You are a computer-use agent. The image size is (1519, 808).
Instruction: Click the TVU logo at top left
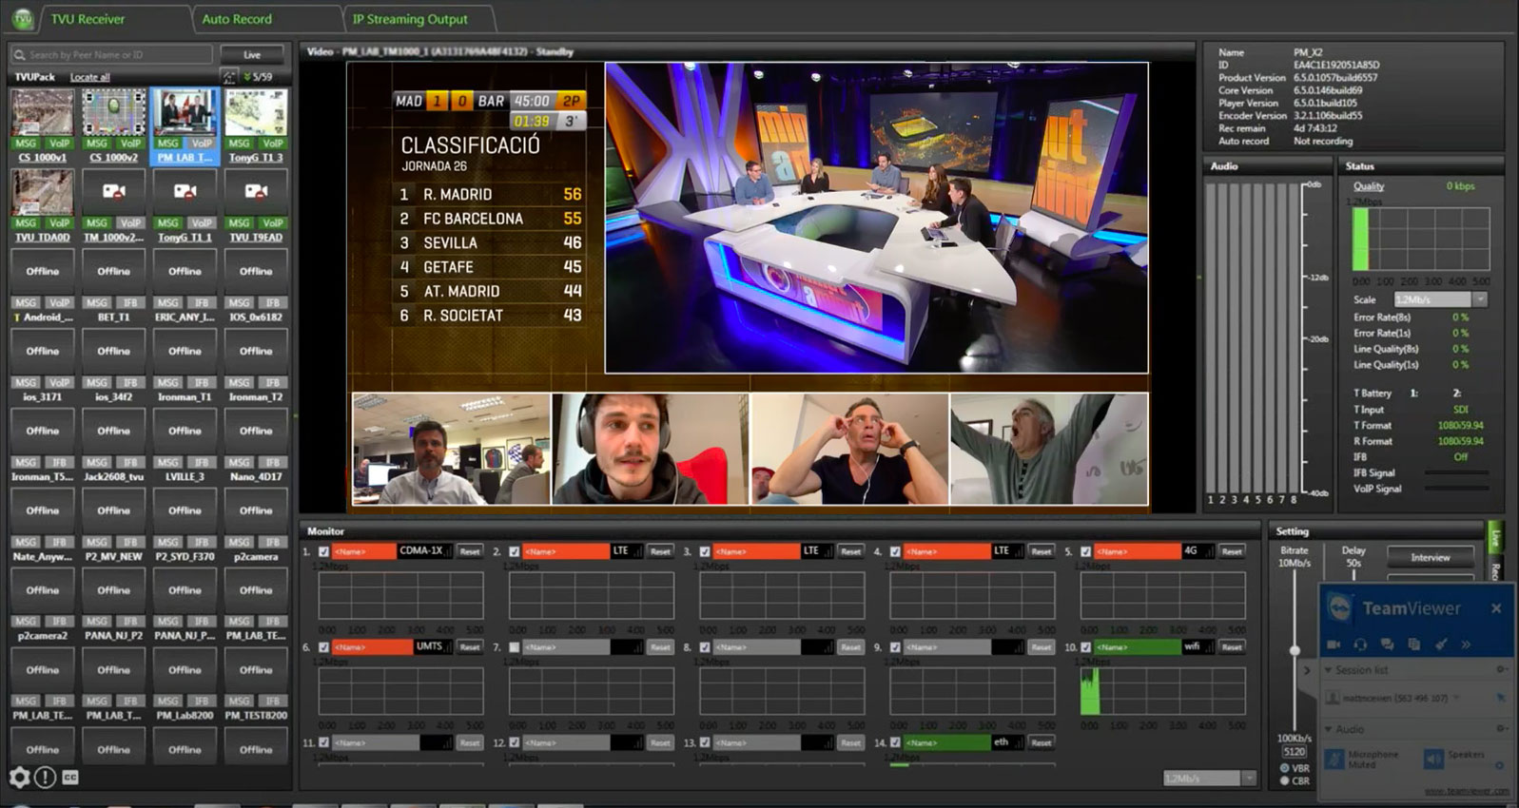(x=22, y=18)
